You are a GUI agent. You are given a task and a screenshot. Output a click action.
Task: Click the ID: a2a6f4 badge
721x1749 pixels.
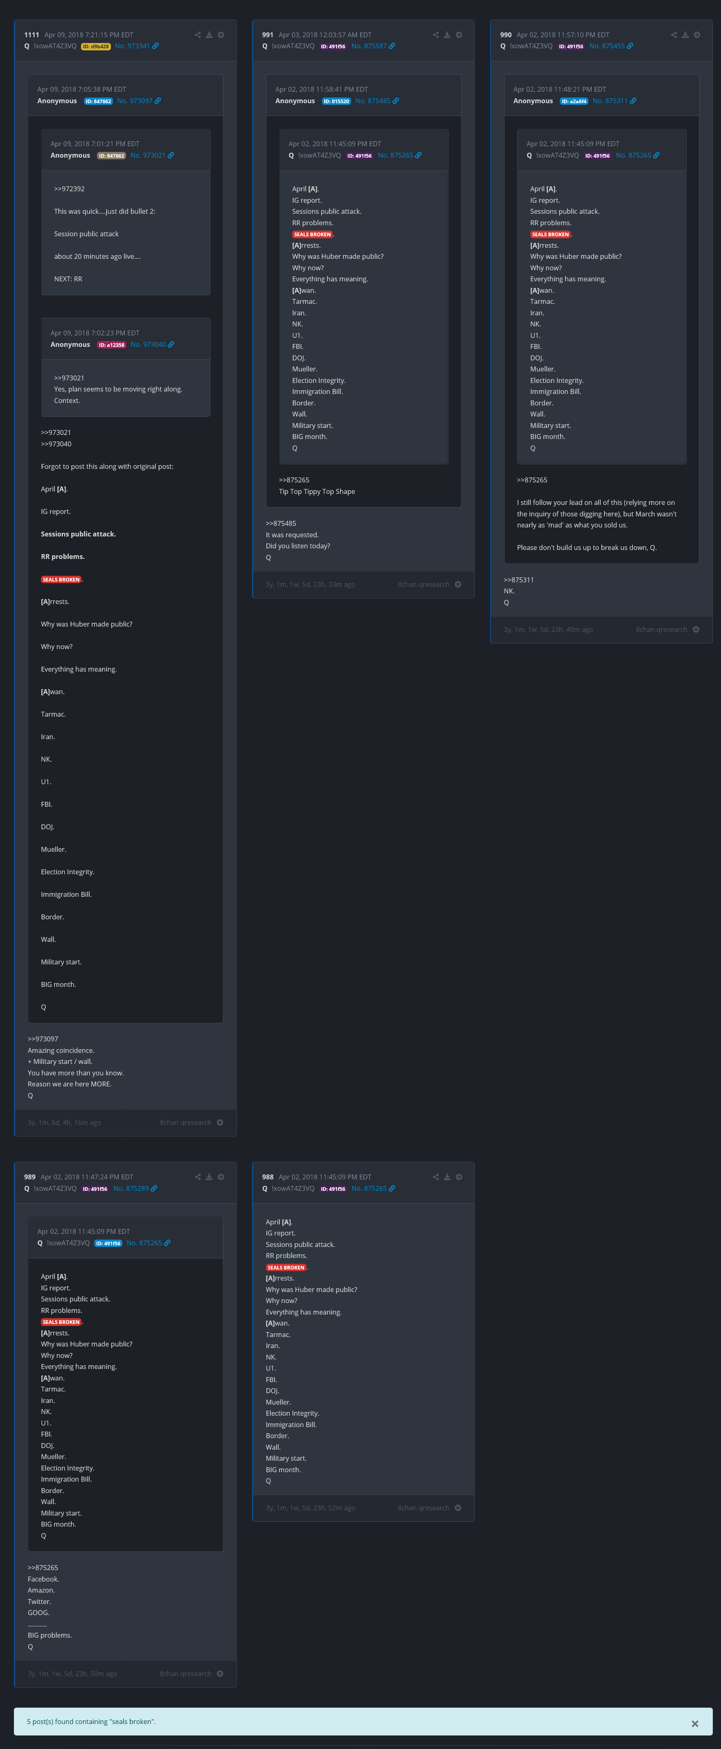[x=574, y=101]
